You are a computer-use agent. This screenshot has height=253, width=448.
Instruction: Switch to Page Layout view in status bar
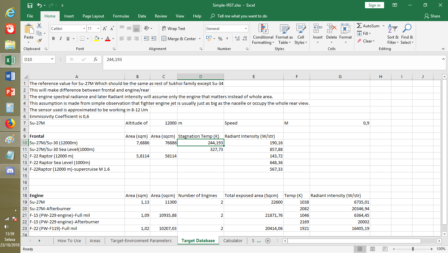click(373, 249)
